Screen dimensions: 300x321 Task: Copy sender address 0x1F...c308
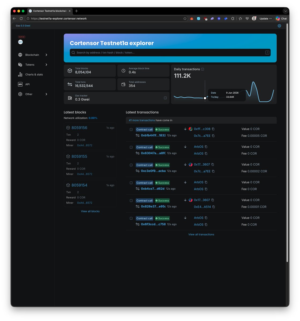tap(213, 129)
